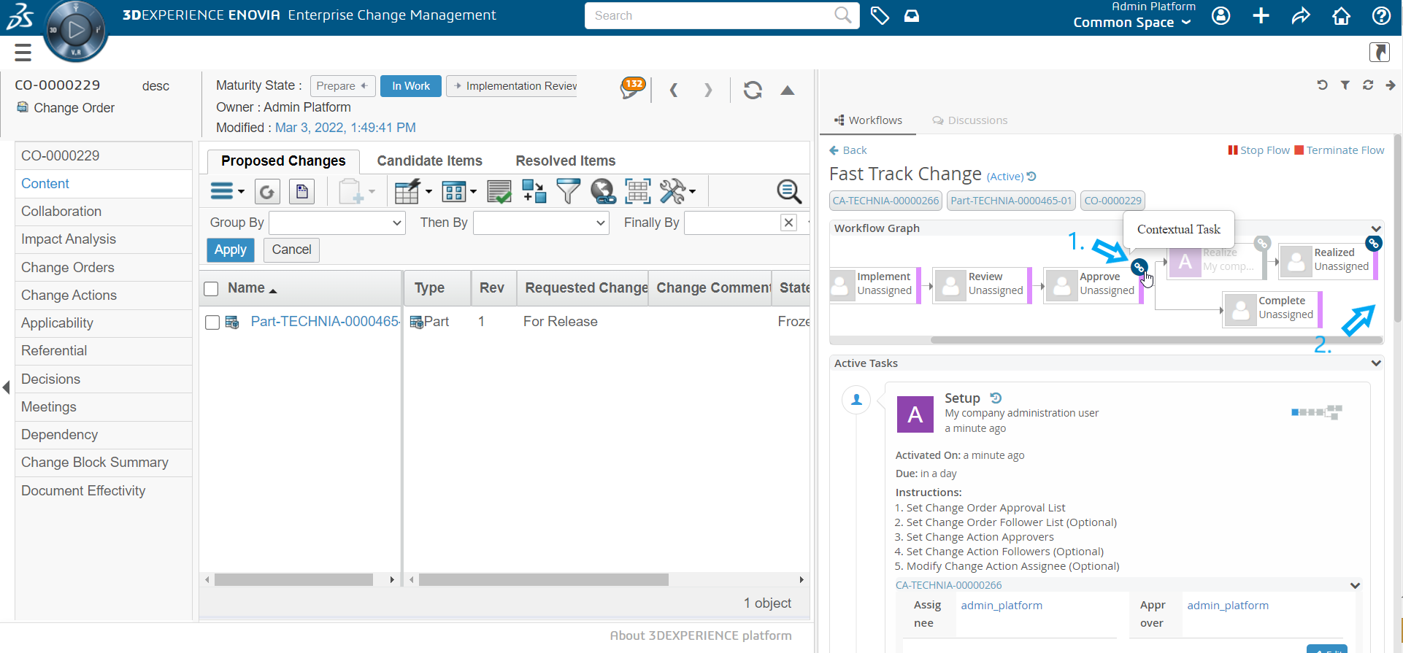1403x653 pixels.
Task: Toggle the select-all checkbox in Name header
Action: click(x=212, y=289)
